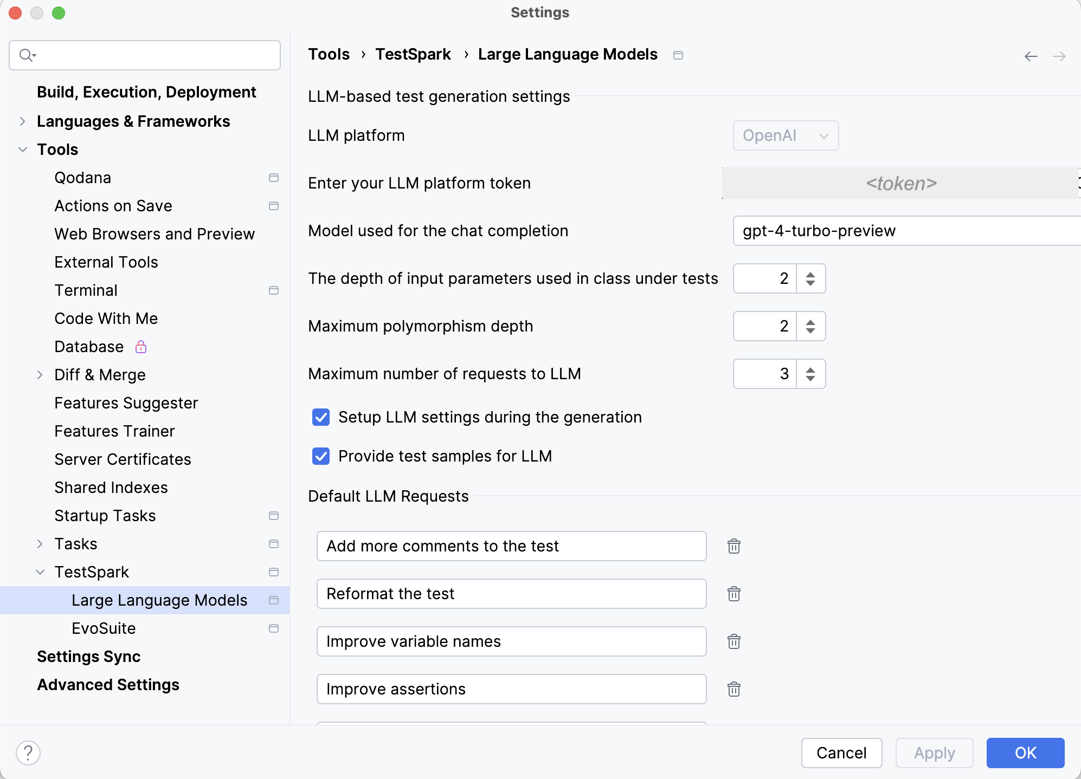1081x779 pixels.
Task: Open the Tools section in sidebar
Action: [57, 150]
